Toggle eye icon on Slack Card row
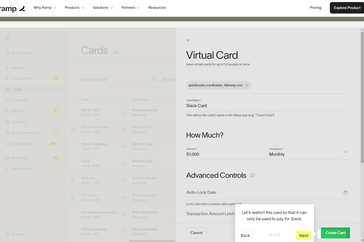Image resolution: width=364 pixels, height=242 pixels. pyautogui.click(x=123, y=112)
